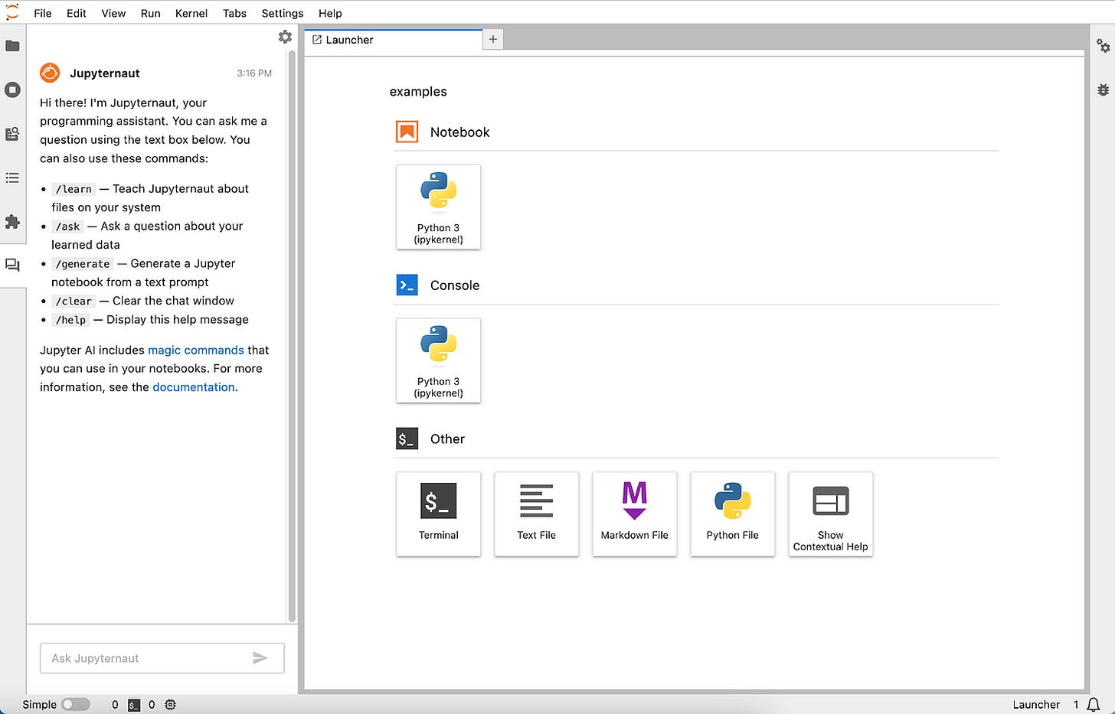This screenshot has height=714, width=1115.
Task: Add a new launcher tab with plus button
Action: click(492, 38)
